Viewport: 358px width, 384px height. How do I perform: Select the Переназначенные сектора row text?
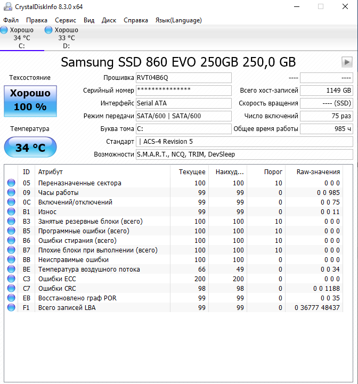79,183
